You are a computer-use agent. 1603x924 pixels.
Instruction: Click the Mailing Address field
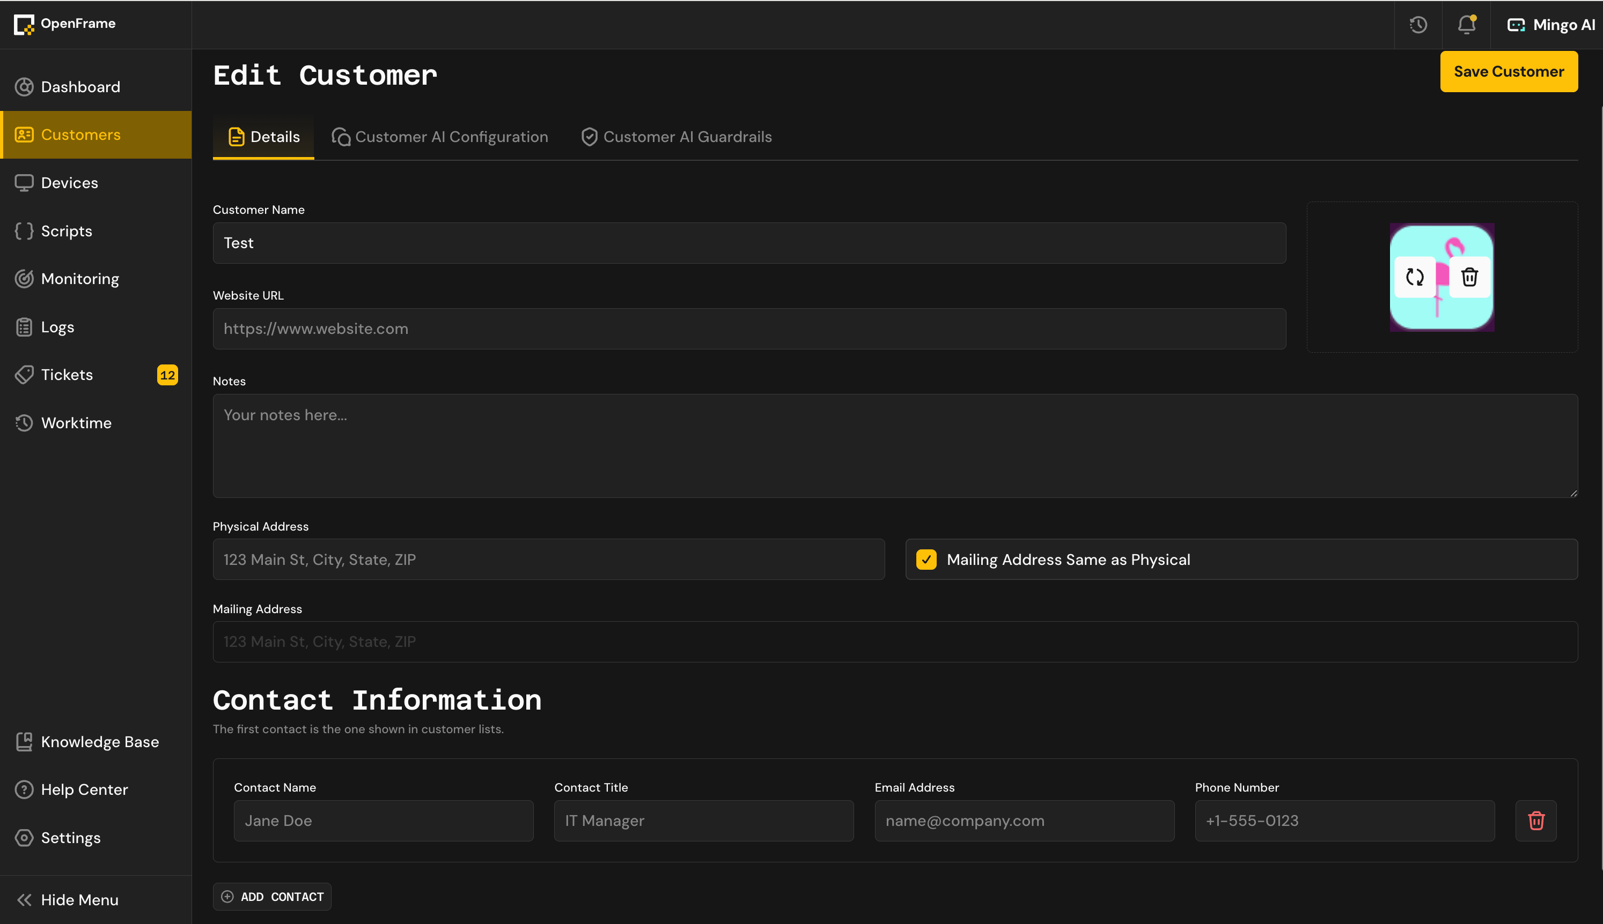click(x=895, y=642)
